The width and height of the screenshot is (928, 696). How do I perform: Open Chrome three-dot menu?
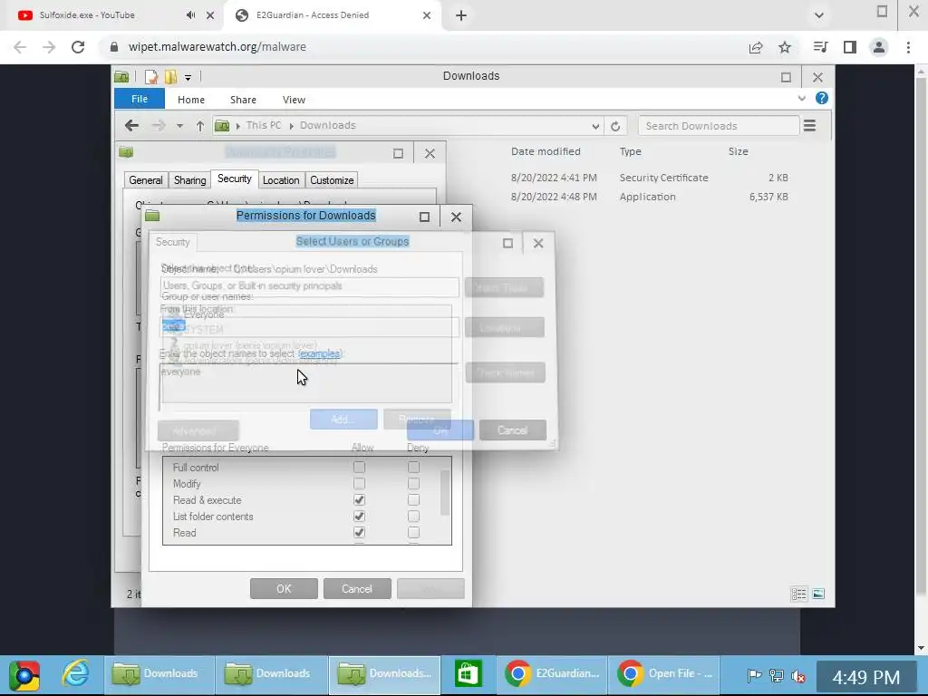(908, 47)
